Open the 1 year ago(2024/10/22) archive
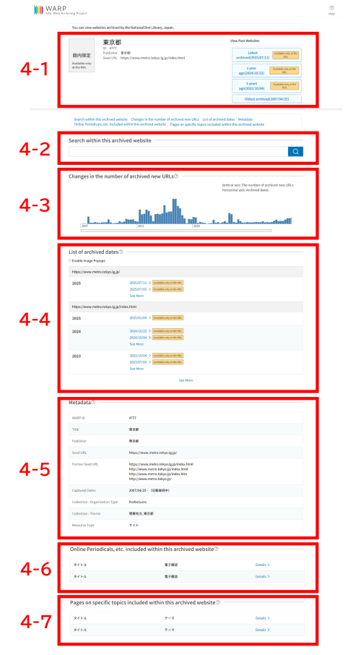The height and width of the screenshot is (655, 361). tap(266, 71)
